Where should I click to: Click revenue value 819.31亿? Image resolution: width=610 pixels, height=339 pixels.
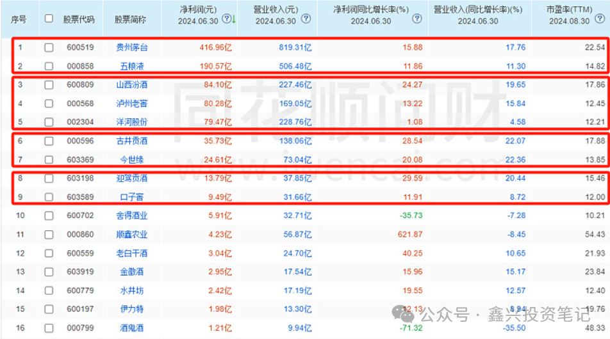click(295, 47)
